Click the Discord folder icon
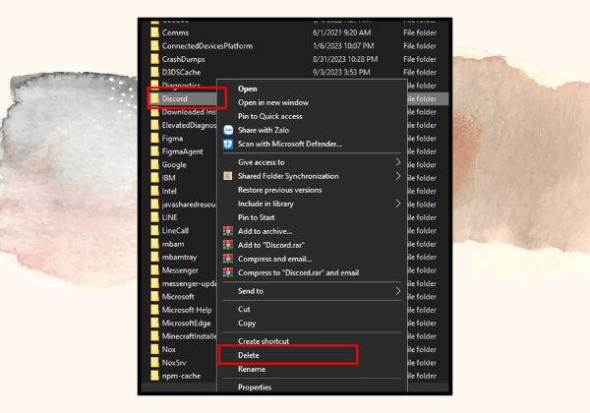 [x=154, y=98]
